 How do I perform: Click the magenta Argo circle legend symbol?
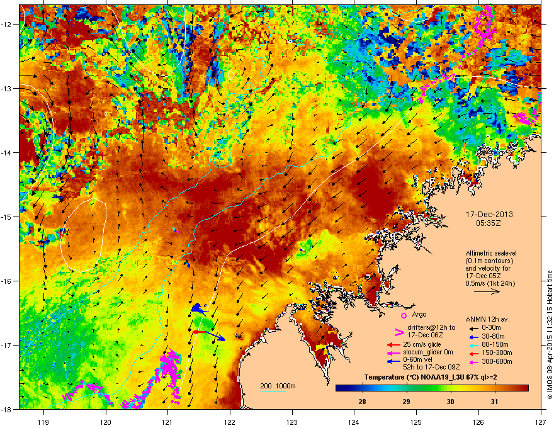pos(404,315)
